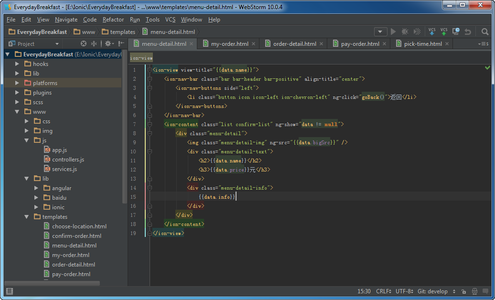Expand the platforms folder

point(17,83)
